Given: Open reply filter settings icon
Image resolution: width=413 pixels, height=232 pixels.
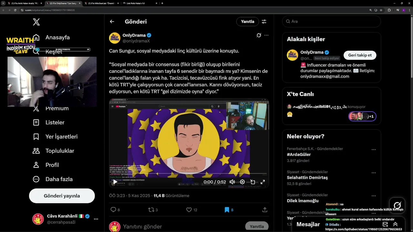Looking at the screenshot, I should point(264,22).
